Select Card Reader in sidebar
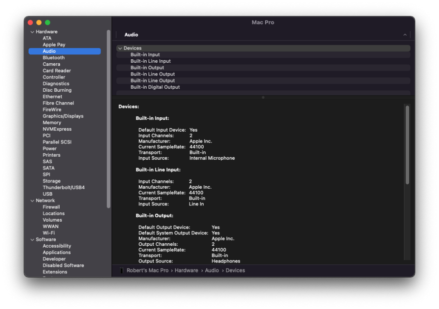The height and width of the screenshot is (309, 439). (57, 71)
